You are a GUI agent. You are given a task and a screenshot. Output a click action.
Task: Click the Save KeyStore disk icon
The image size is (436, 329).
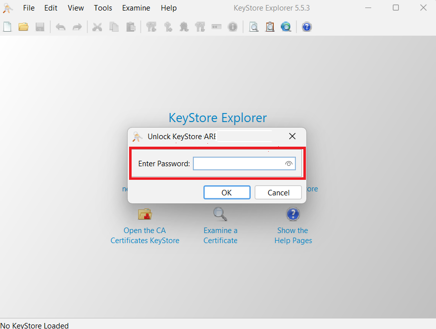(x=40, y=27)
